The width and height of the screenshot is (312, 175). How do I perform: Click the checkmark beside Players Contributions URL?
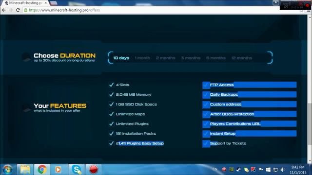pos(206,123)
